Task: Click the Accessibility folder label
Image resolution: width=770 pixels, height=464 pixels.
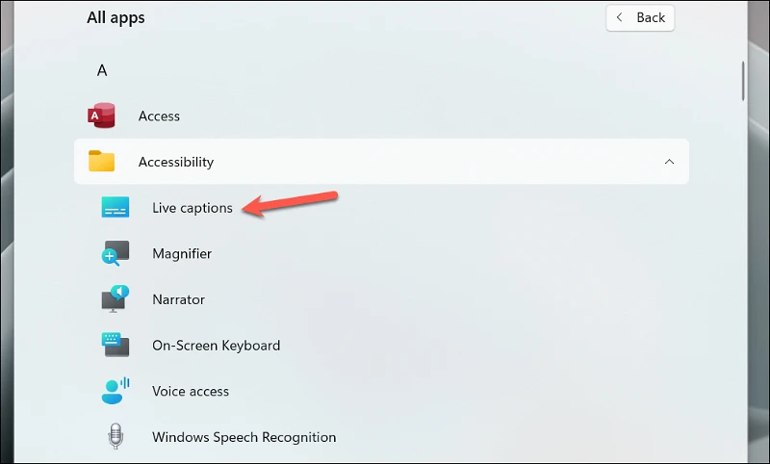Action: tap(176, 162)
